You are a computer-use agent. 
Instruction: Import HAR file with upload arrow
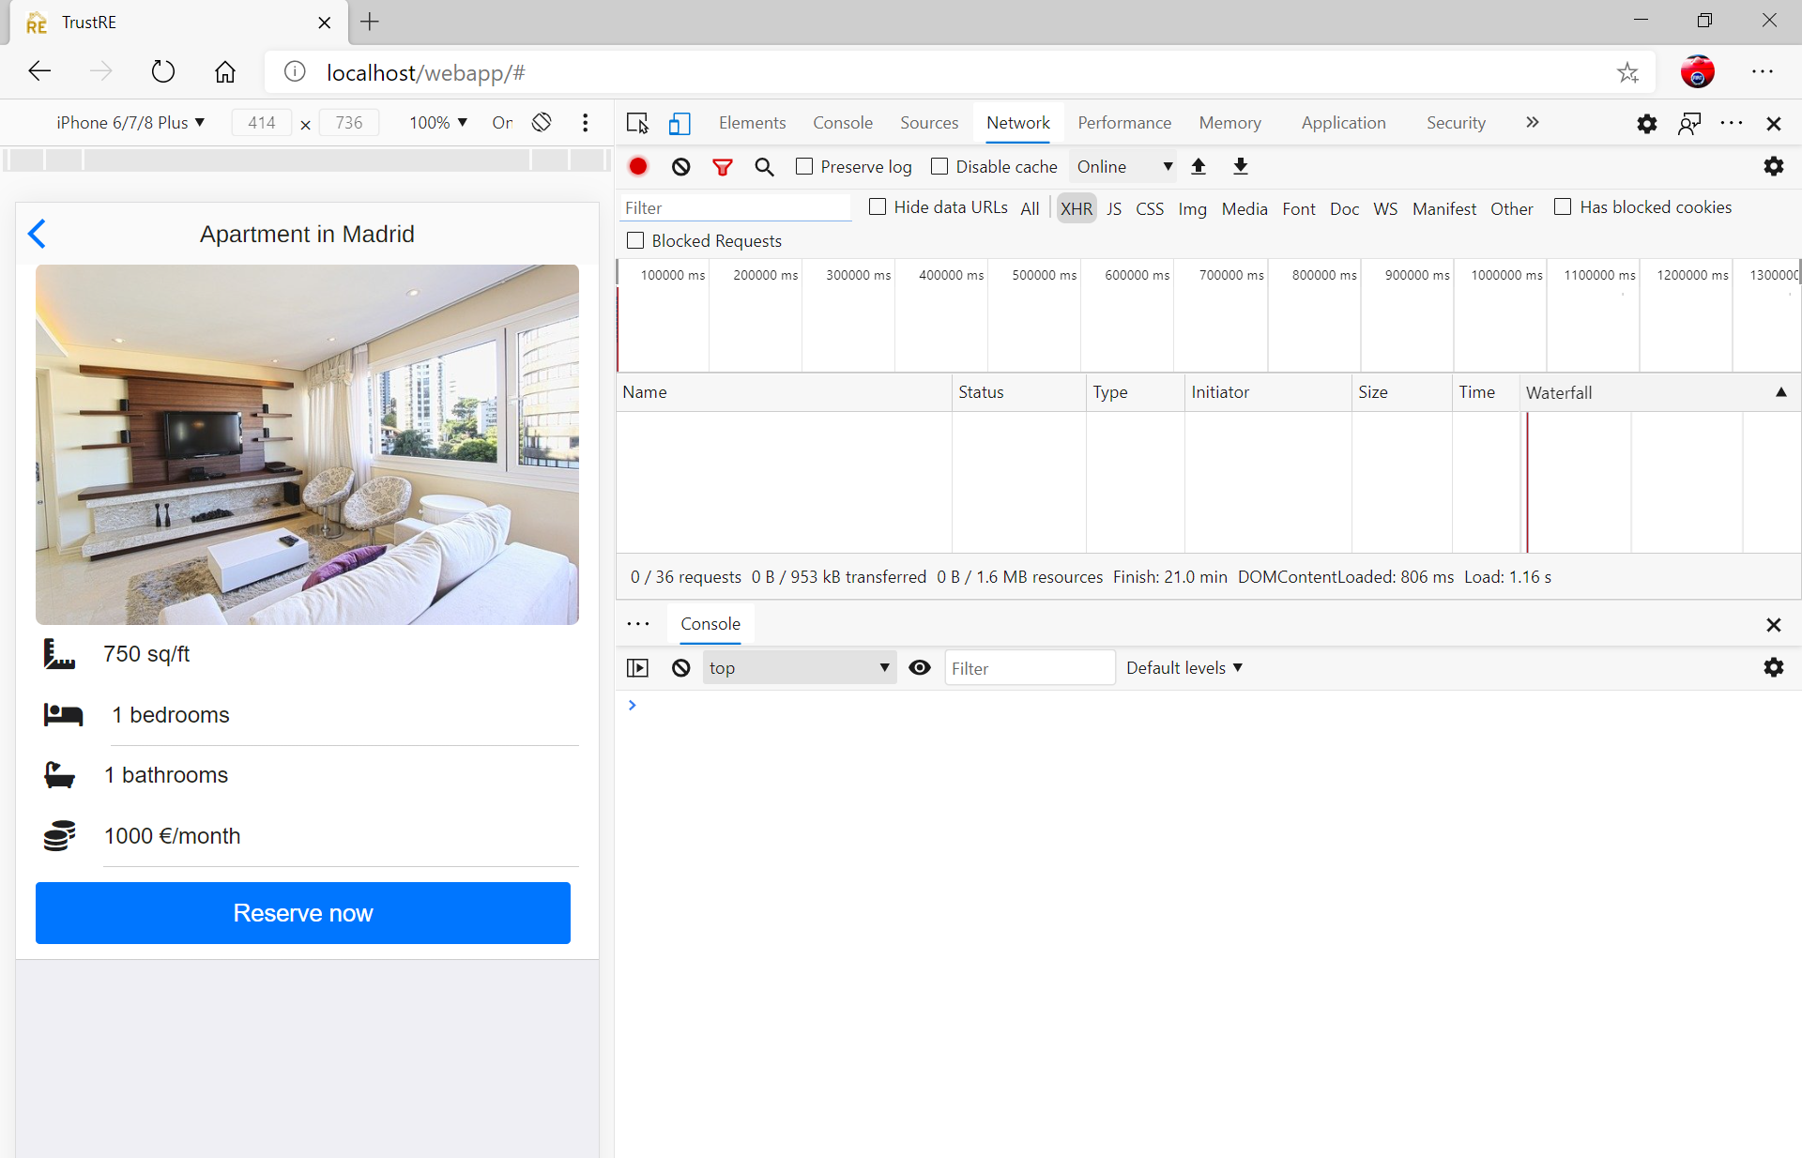(1199, 167)
